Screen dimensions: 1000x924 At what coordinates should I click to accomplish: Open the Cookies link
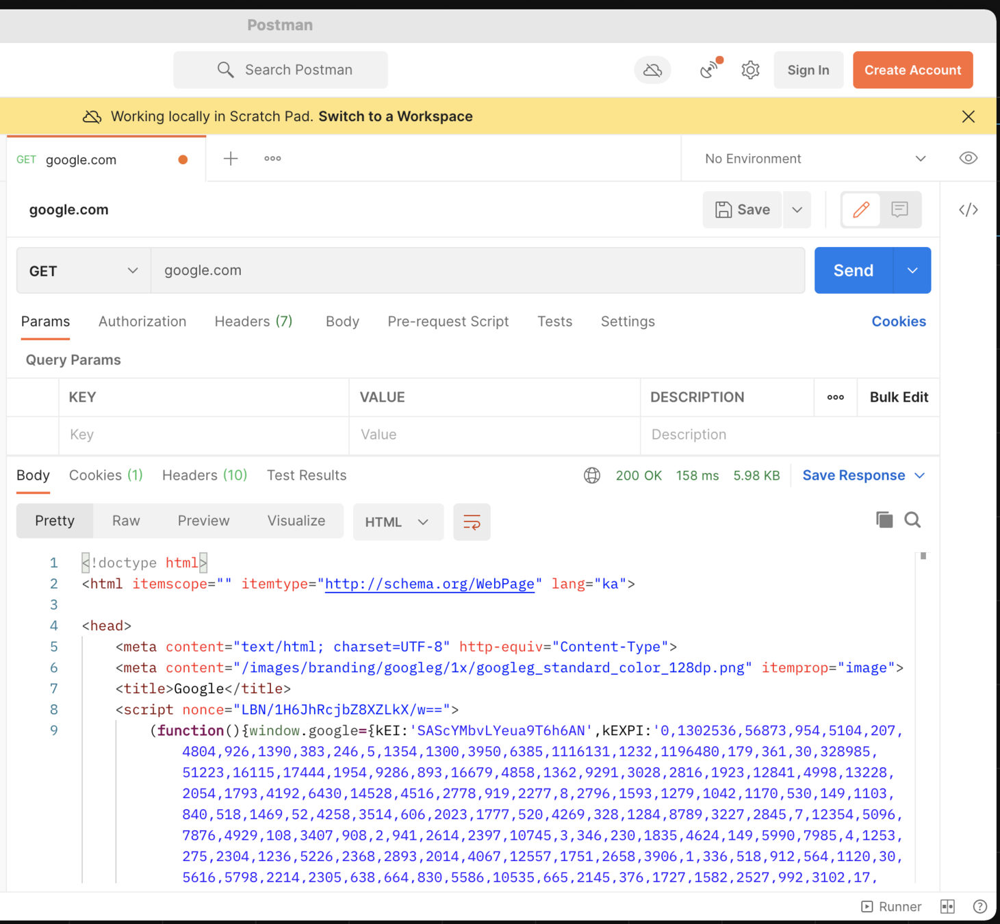(x=899, y=322)
